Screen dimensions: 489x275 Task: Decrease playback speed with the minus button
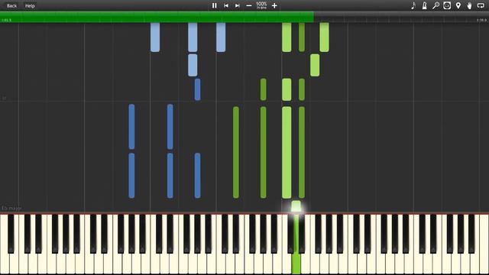pos(249,5)
